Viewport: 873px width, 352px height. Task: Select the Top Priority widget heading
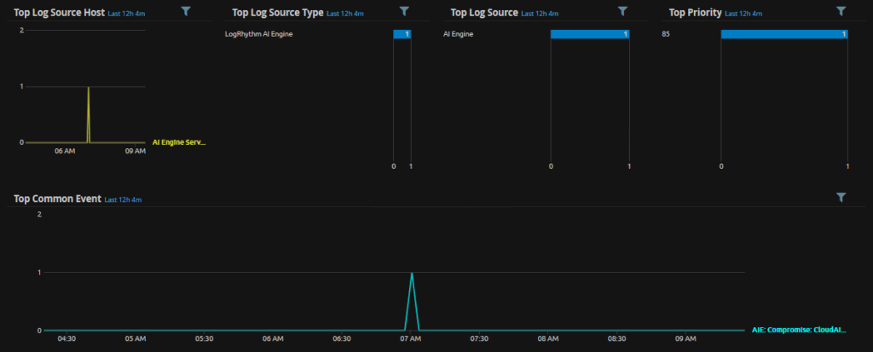(695, 13)
